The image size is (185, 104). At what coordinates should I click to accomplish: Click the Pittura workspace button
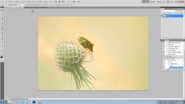159,2
